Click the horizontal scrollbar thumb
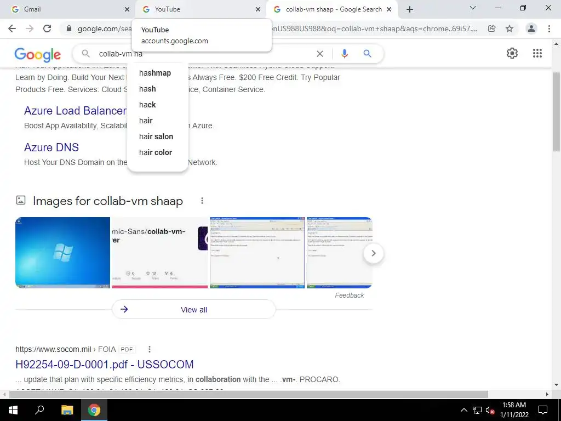Image resolution: width=561 pixels, height=421 pixels. pos(249,394)
